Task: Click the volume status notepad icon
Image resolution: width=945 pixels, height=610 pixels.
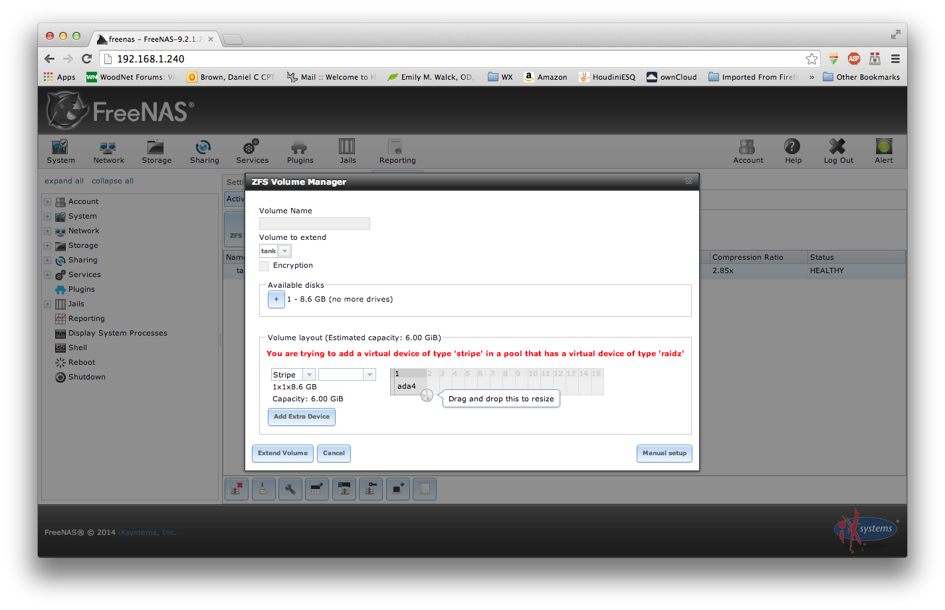Action: tap(425, 490)
